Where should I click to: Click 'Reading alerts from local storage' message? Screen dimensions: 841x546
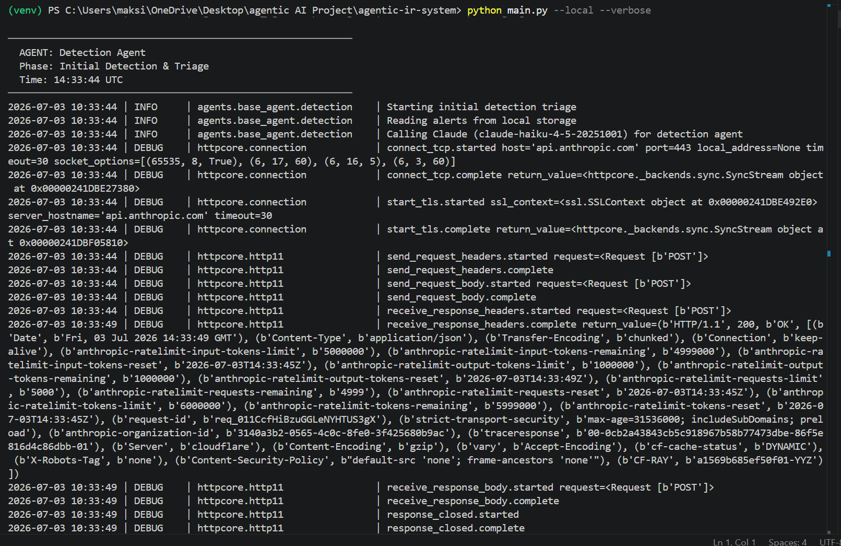coord(481,121)
